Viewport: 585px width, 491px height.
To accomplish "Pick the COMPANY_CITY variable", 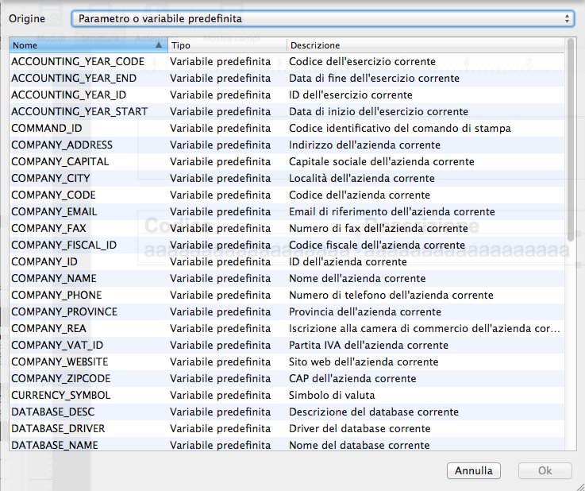I will pyautogui.click(x=51, y=178).
